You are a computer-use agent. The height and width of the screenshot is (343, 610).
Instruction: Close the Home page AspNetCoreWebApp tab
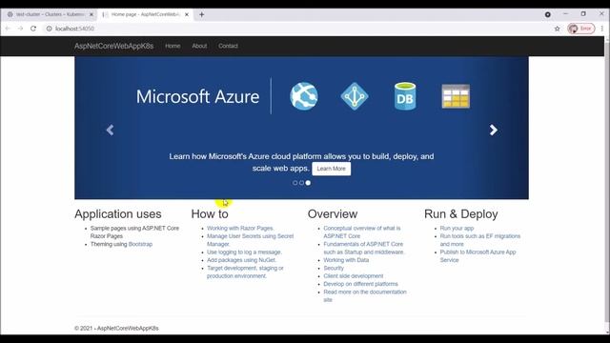187,14
